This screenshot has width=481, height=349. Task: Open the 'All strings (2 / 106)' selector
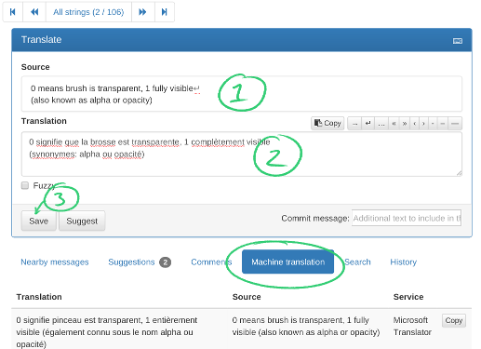(x=88, y=12)
